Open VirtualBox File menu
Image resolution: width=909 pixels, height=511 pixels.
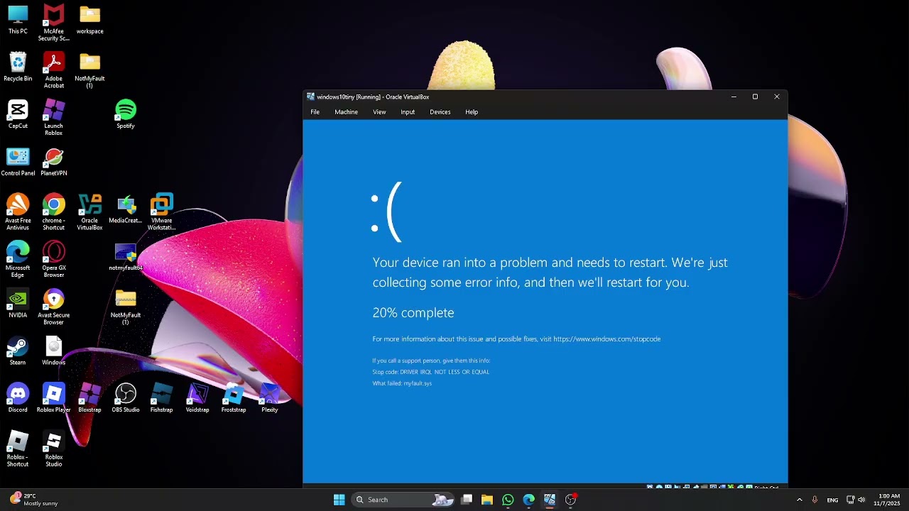point(315,112)
